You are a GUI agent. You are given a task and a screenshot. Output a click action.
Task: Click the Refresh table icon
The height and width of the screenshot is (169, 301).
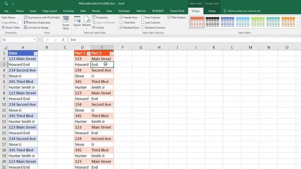[x=87, y=20]
